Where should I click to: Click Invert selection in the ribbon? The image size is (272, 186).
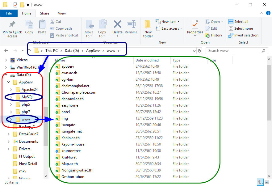[244, 35]
